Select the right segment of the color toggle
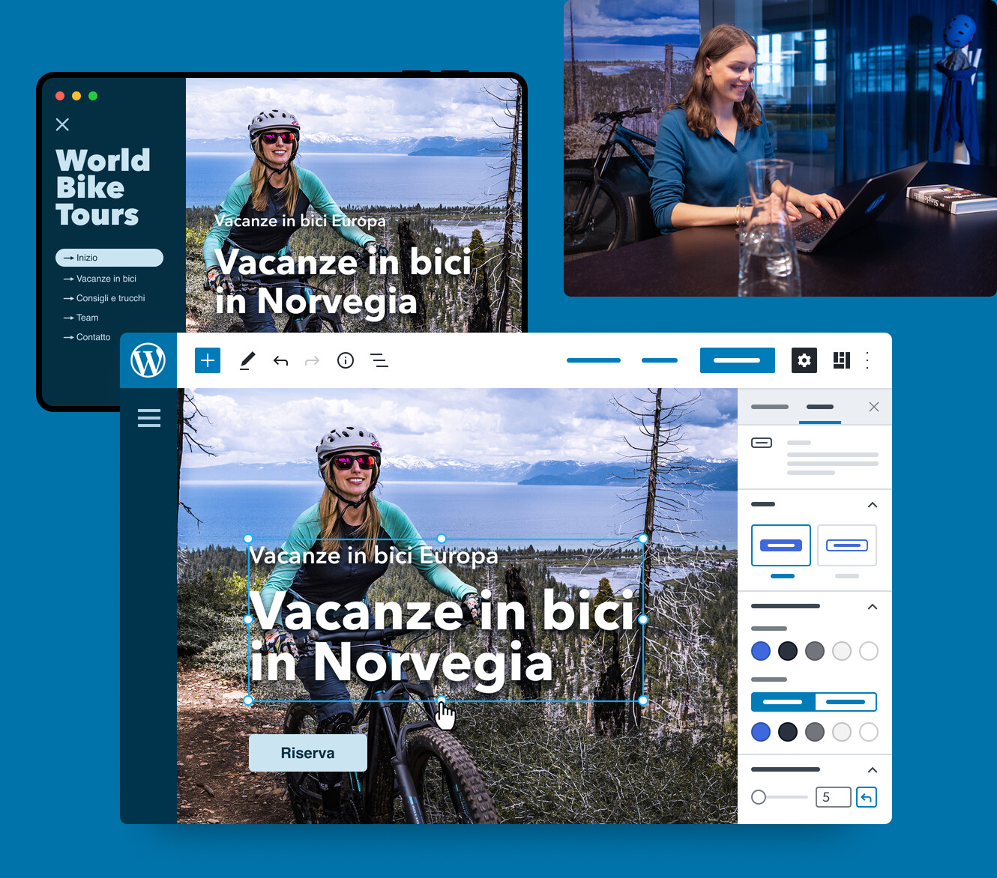 tap(846, 702)
